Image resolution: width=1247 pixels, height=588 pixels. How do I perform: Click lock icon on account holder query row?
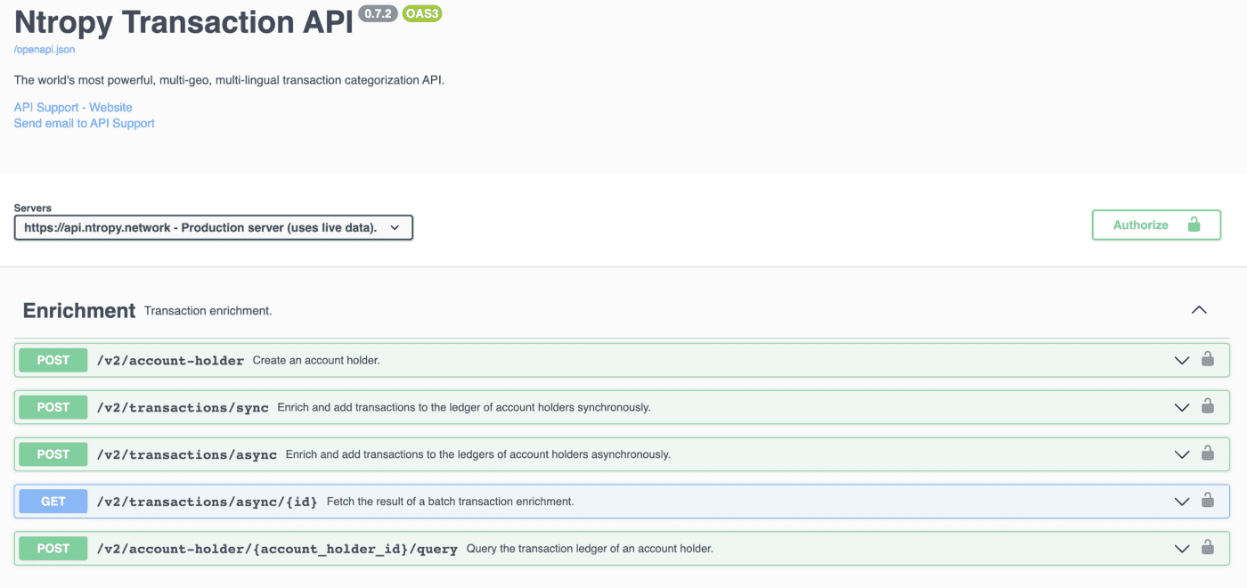[1208, 548]
